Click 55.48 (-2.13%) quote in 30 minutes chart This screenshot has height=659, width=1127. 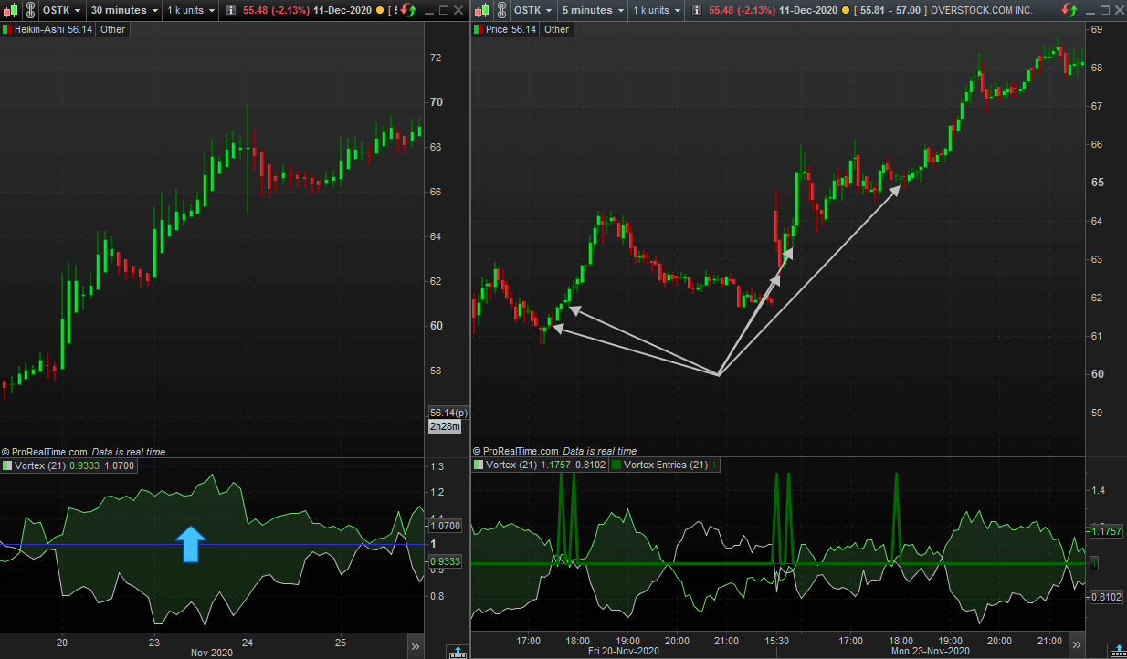(278, 10)
